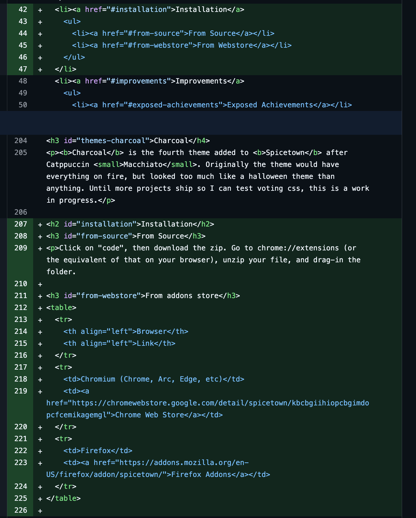Click line number 204 for Charcoal heading
This screenshot has height=518, width=416.
tap(21, 141)
